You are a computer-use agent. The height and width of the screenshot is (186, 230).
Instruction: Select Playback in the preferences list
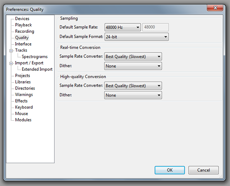coord(23,25)
